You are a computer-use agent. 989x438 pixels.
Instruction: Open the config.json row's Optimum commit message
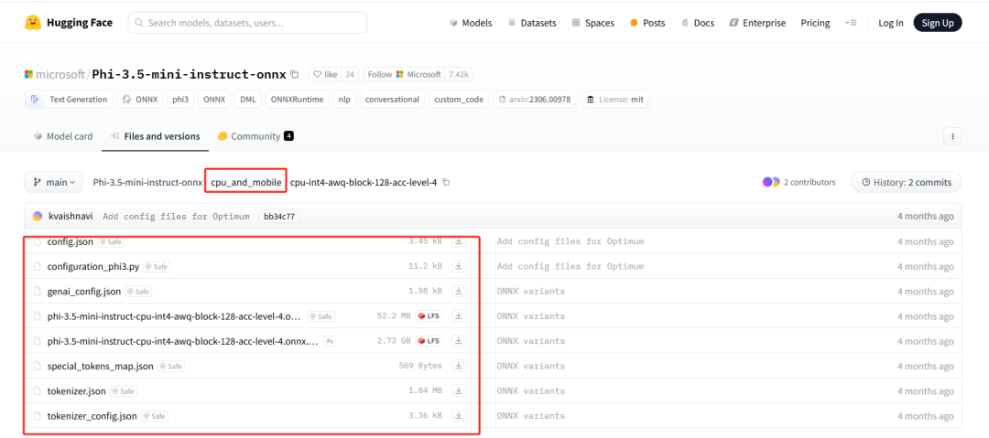point(571,241)
